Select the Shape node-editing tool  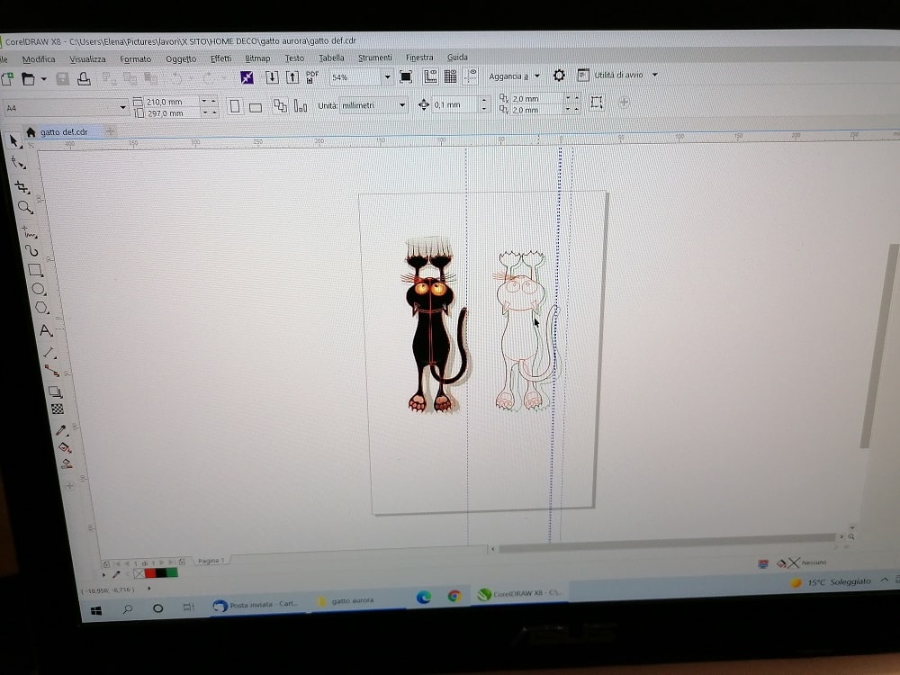(18, 164)
